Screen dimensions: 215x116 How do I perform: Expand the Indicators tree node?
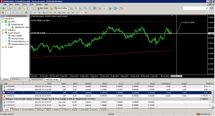(3, 30)
